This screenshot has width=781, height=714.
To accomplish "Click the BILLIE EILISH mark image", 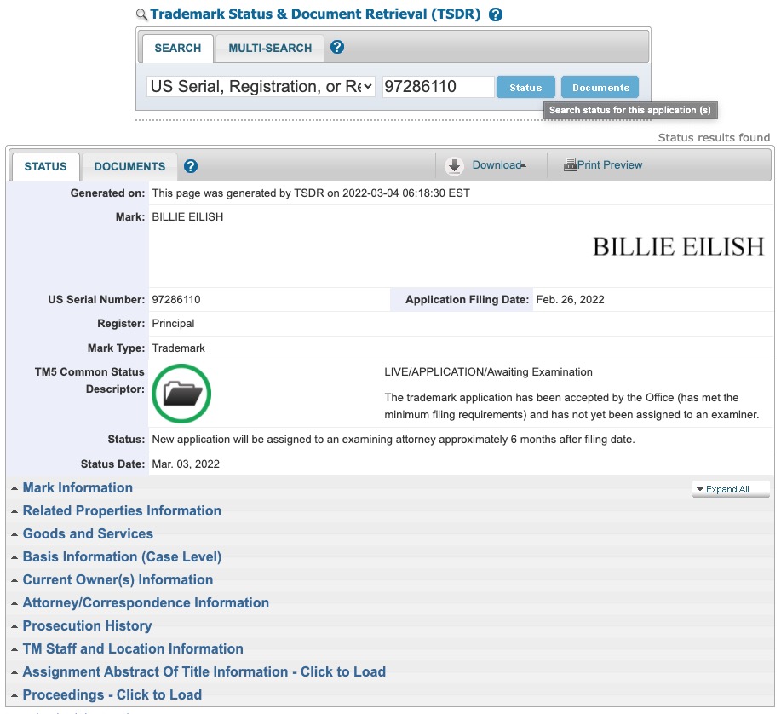I will tap(677, 247).
